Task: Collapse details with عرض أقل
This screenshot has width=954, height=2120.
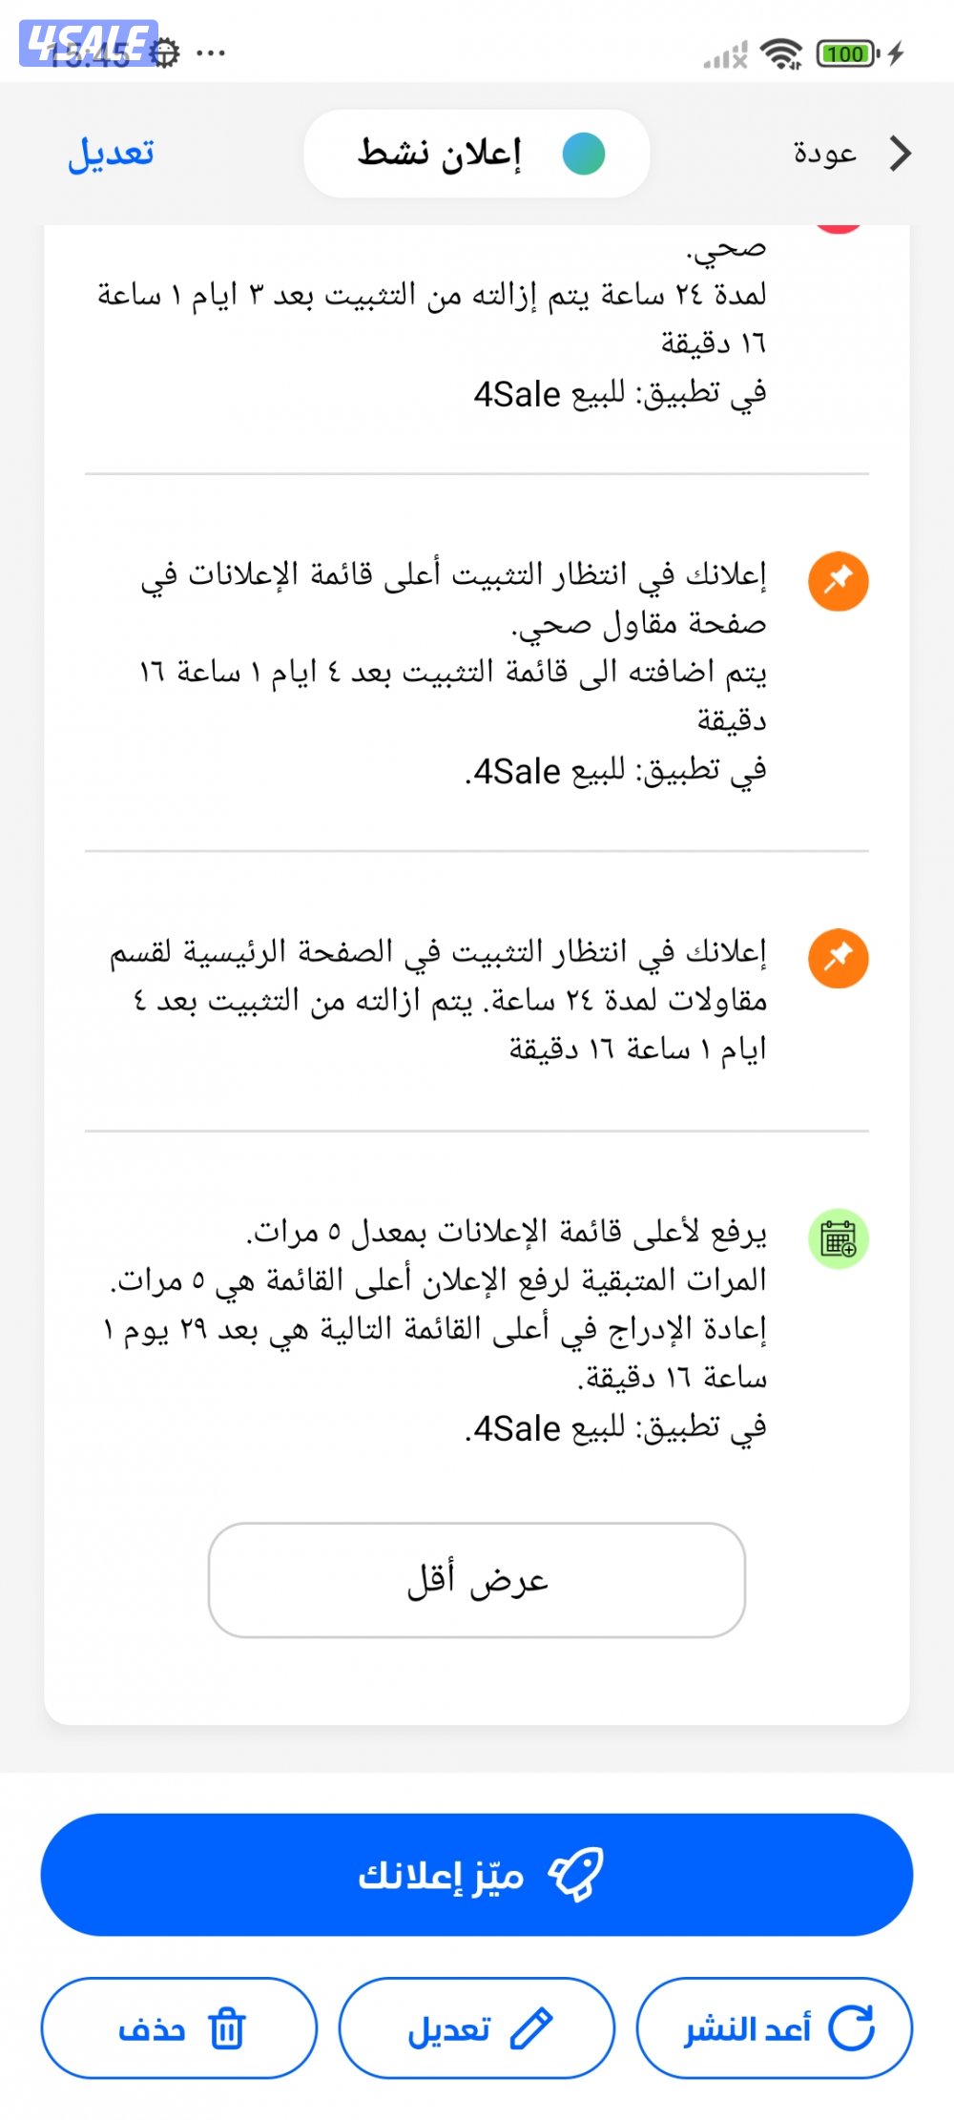Action: [477, 1580]
